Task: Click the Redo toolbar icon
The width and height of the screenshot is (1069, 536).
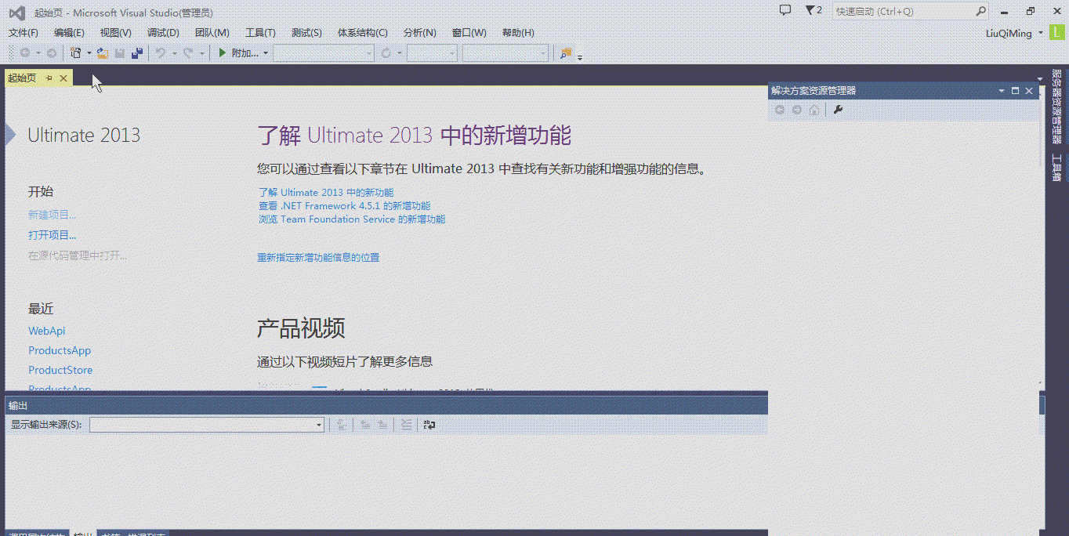Action: point(188,53)
